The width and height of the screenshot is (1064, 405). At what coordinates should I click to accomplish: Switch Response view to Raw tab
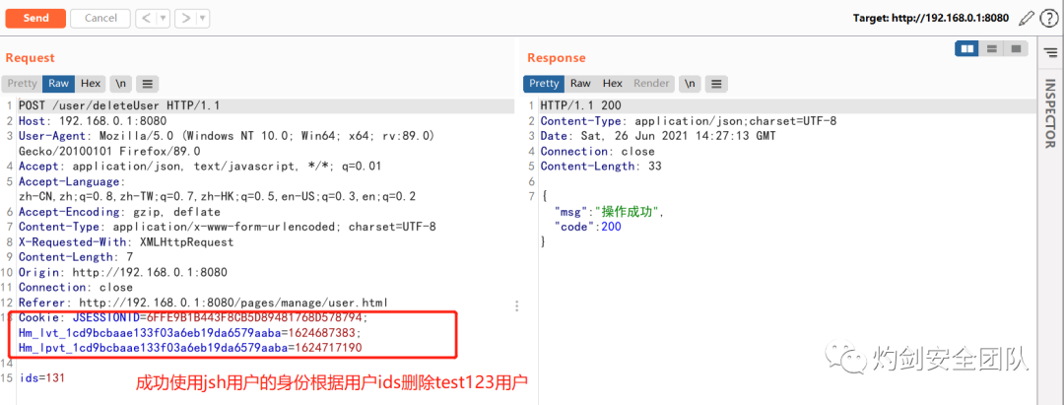[x=580, y=84]
